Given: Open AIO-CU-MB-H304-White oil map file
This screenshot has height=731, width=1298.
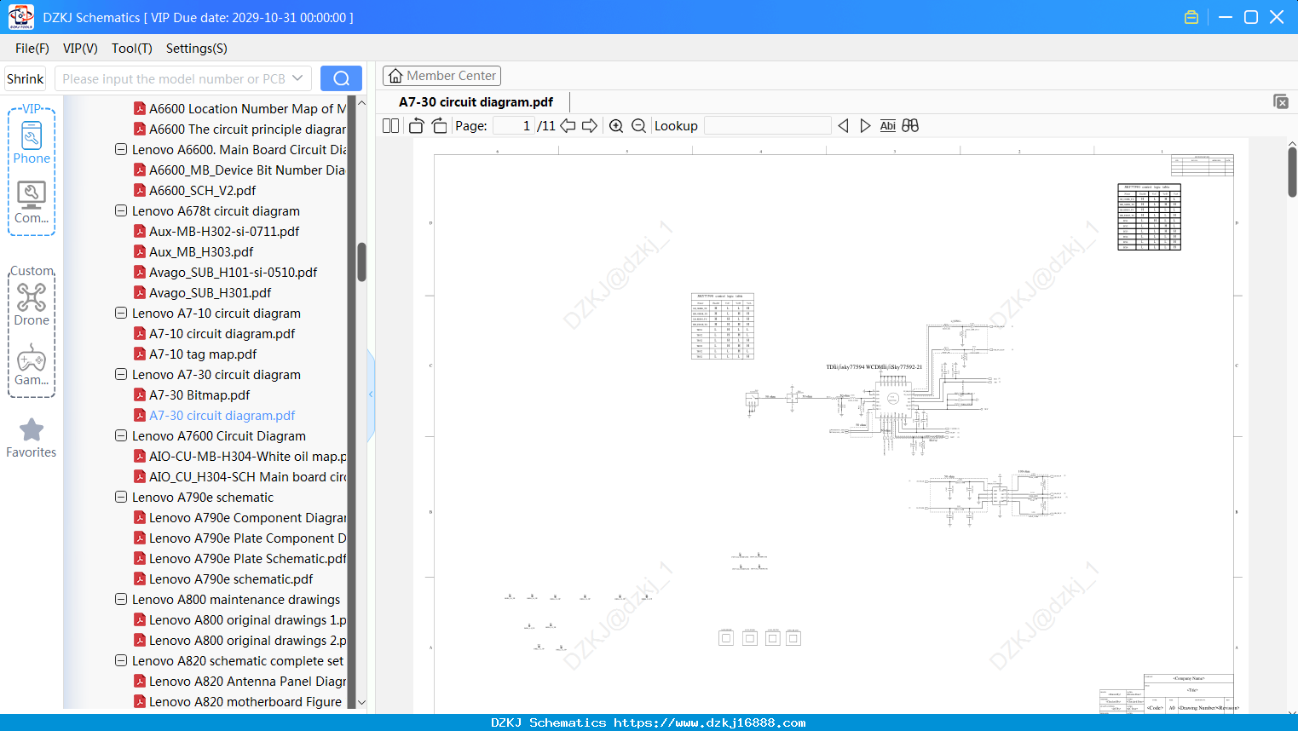Looking at the screenshot, I should point(247,456).
